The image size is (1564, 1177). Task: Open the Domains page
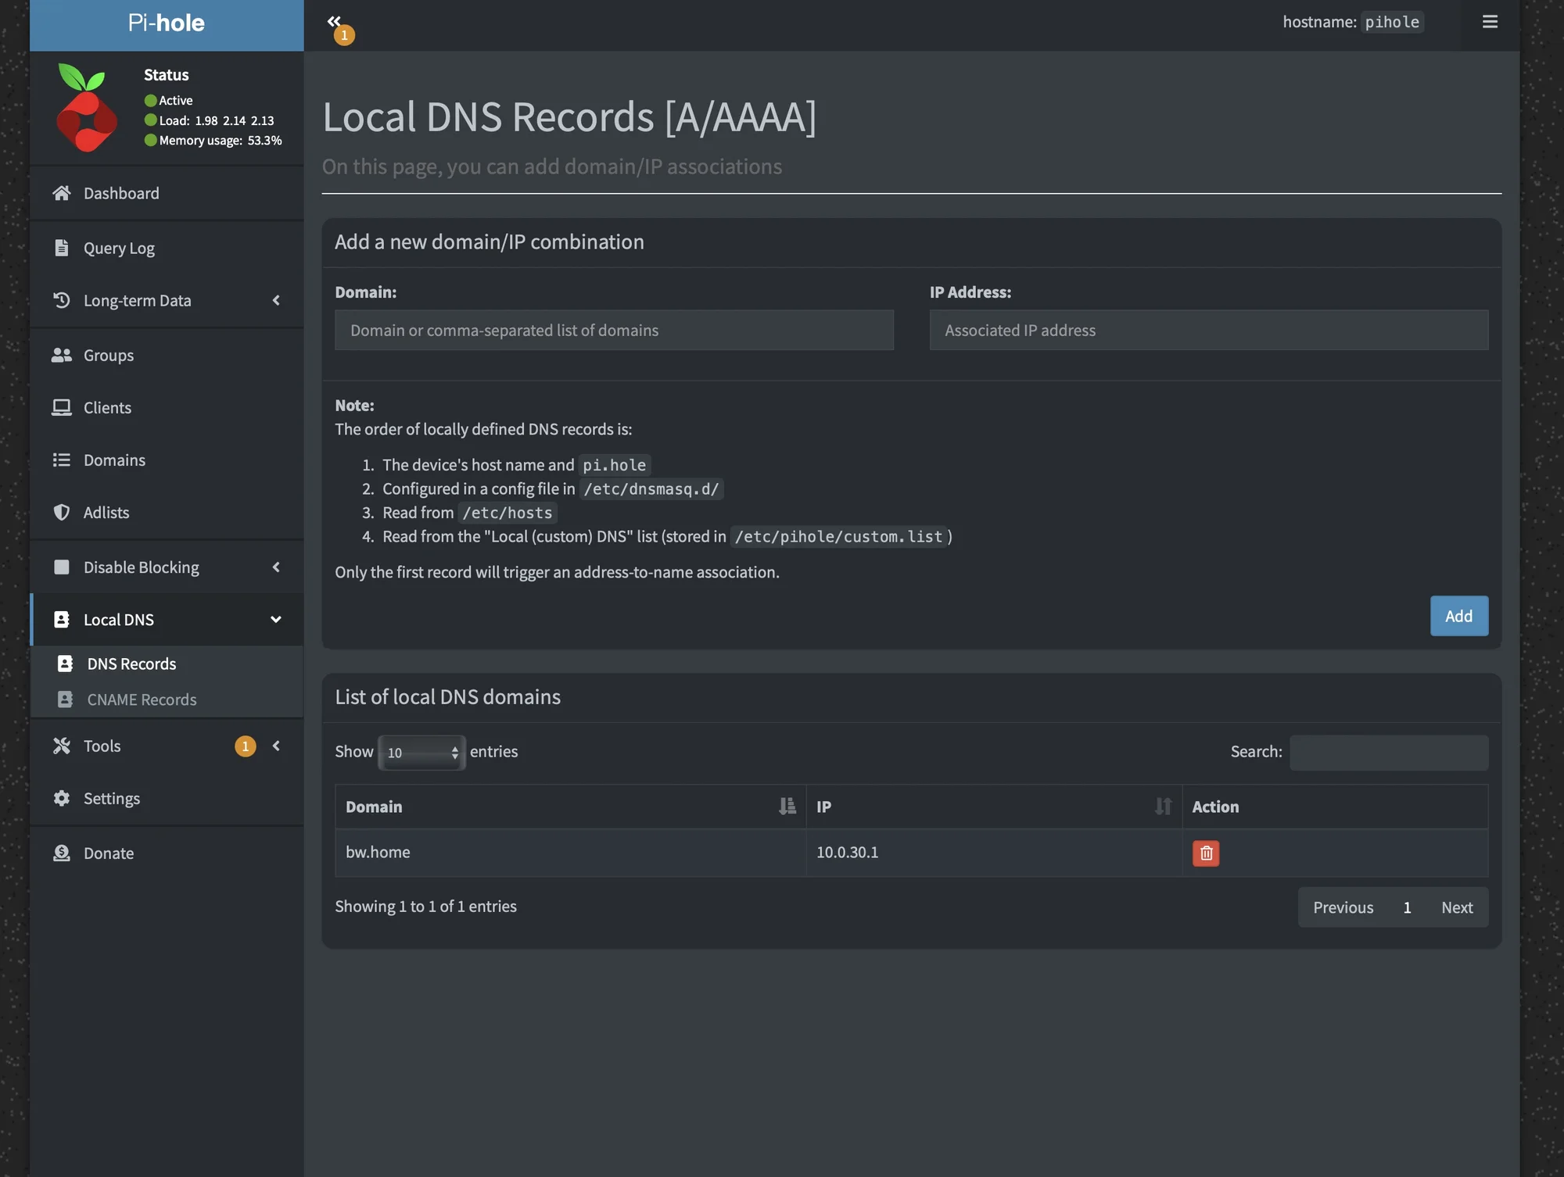(x=167, y=460)
